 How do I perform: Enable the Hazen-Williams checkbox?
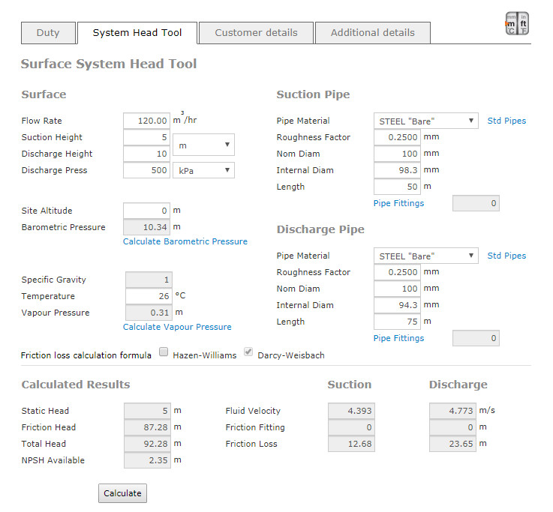pos(164,354)
